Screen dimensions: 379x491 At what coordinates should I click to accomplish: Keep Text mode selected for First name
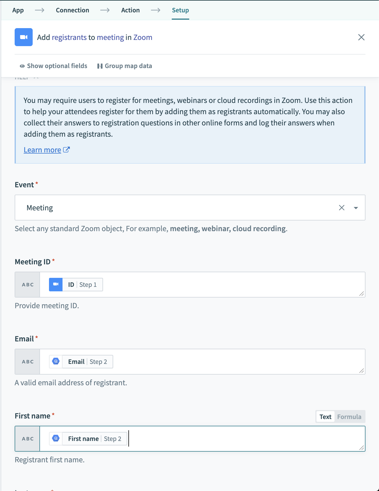(x=325, y=416)
